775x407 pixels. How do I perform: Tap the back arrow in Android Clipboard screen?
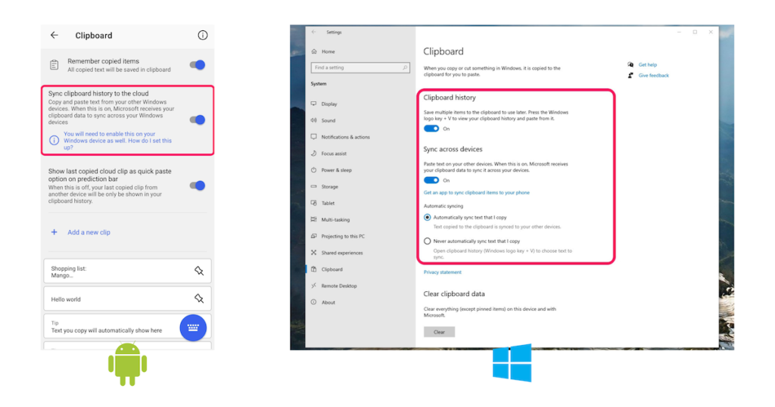coord(54,35)
